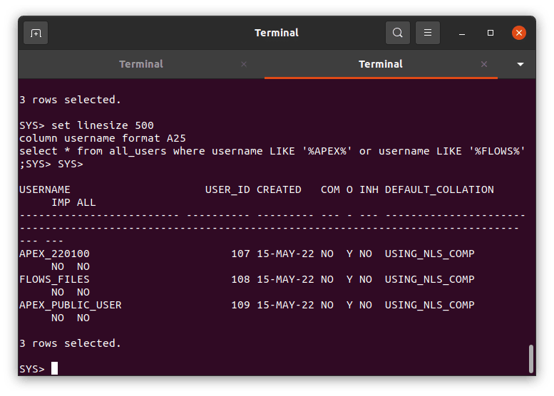Click the terminal vertical scrollbar thumb
554x396 pixels.
[530, 358]
